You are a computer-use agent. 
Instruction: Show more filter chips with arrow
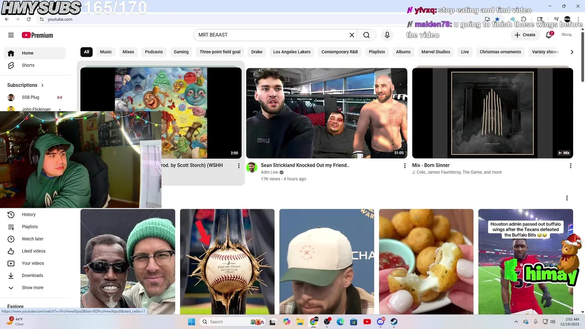pos(572,52)
